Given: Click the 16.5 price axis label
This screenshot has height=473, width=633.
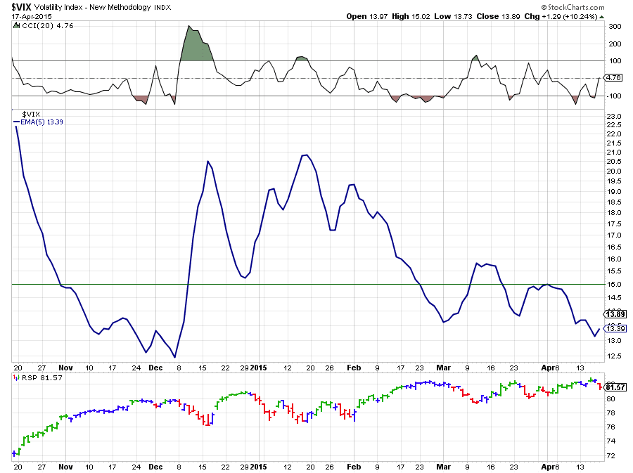Looking at the screenshot, I should click(x=614, y=247).
